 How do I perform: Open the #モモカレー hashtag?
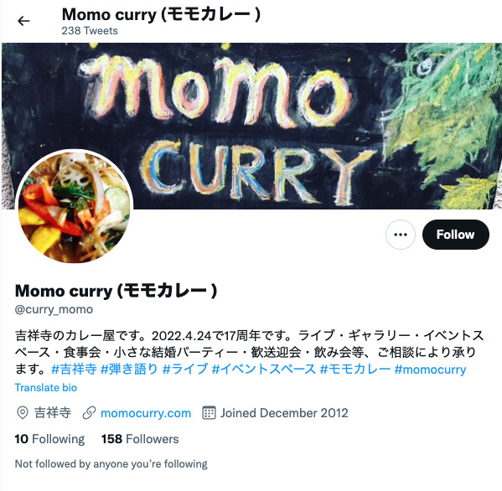tap(355, 369)
